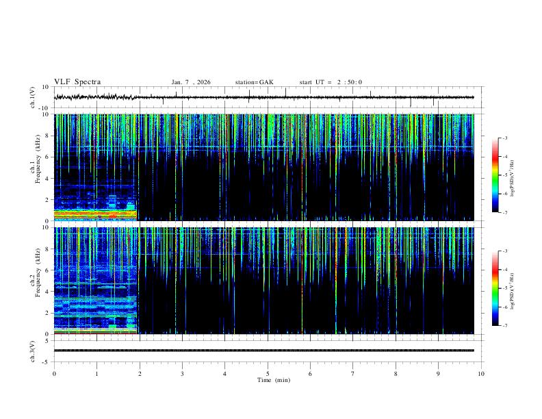The width and height of the screenshot is (542, 419).
Task: Click the time axis tick label '10'
Action: [x=481, y=374]
